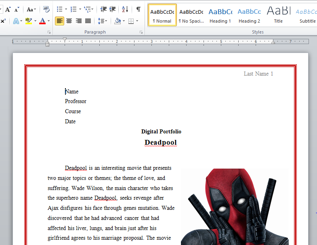Apply bulleted list formatting
317x245 pixels.
pos(59,9)
